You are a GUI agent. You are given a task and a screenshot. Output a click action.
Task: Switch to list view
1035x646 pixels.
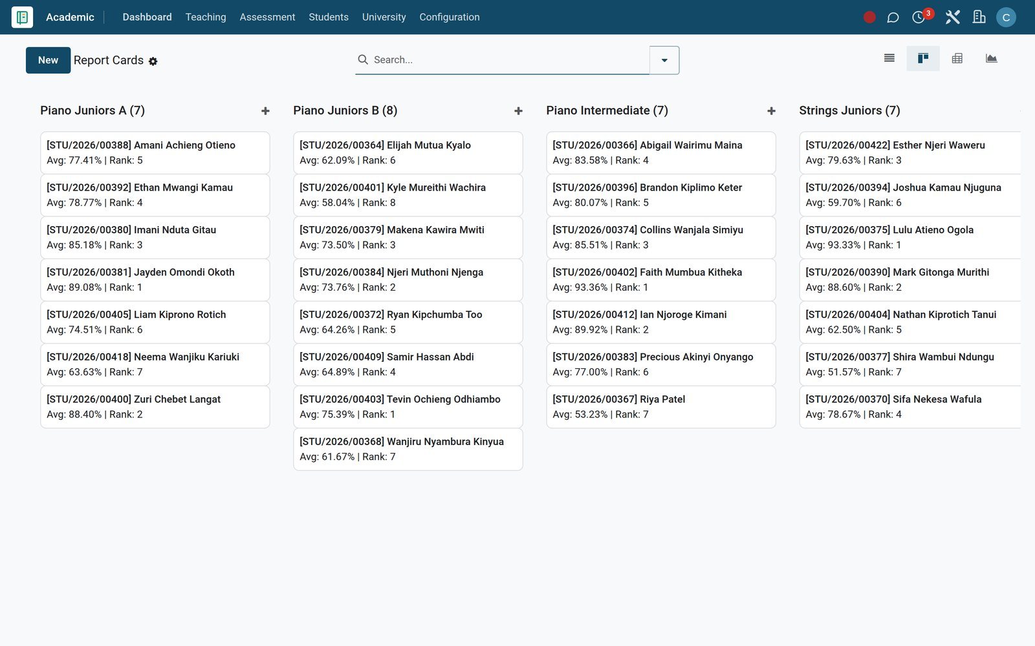click(x=889, y=58)
